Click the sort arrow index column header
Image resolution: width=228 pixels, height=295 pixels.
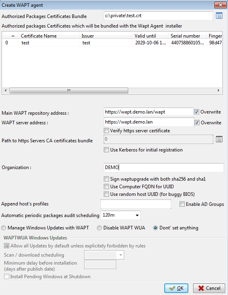tap(10, 36)
